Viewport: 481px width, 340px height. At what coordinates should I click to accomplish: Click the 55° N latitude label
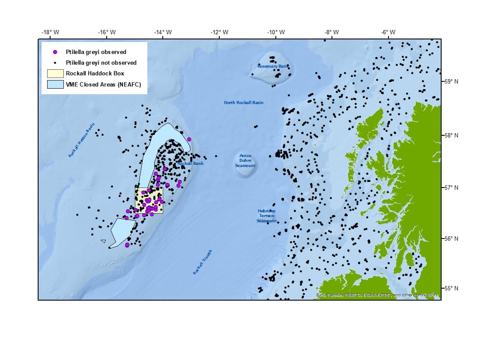pos(451,288)
